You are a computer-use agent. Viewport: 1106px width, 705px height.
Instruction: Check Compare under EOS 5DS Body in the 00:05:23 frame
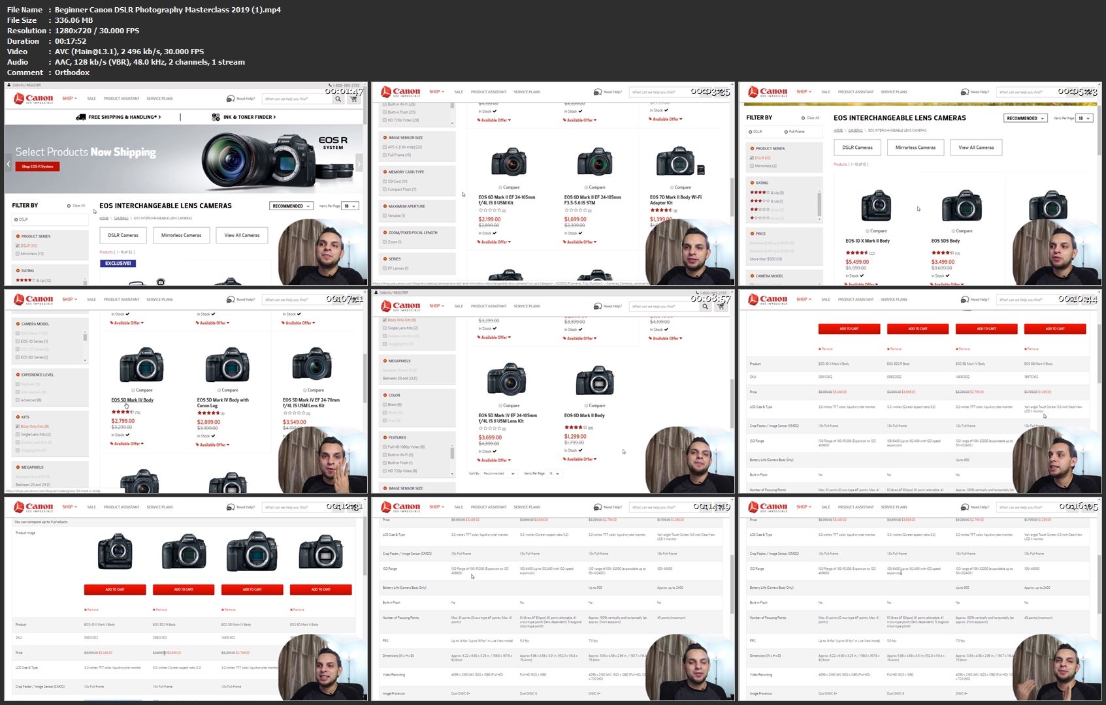click(x=953, y=231)
